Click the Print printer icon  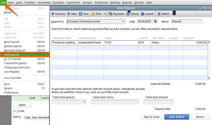point(93,14)
